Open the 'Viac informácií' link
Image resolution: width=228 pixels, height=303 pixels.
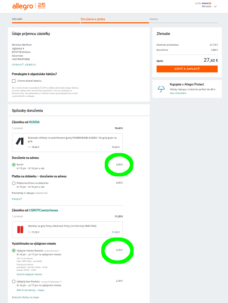tap(178, 93)
